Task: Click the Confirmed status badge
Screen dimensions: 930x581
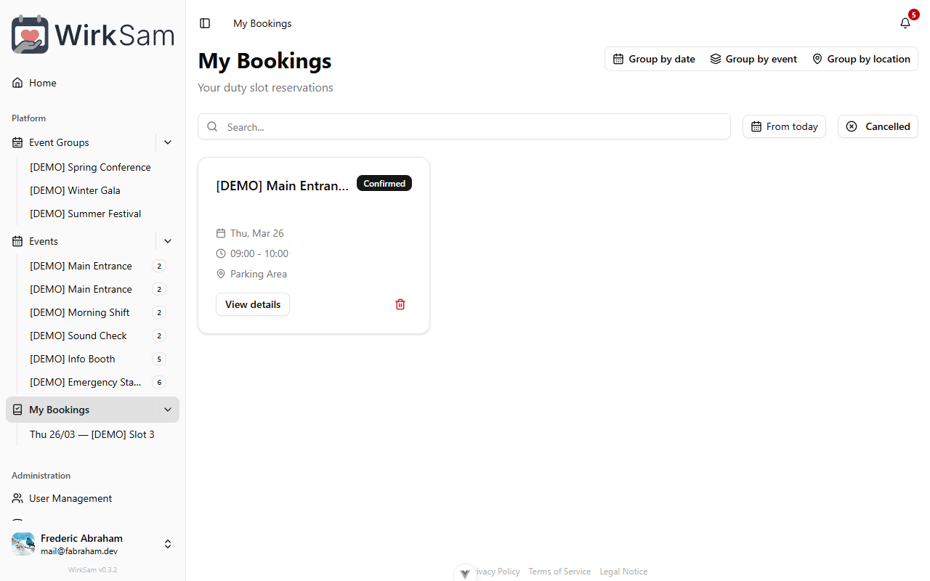Action: click(x=384, y=183)
